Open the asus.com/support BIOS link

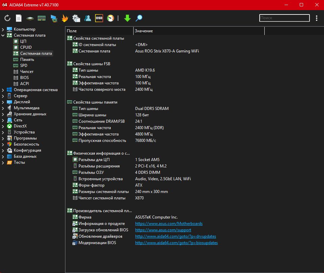(x=163, y=230)
